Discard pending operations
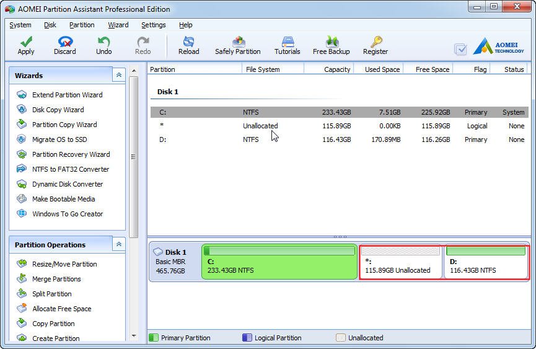This screenshot has height=349, width=536. click(x=65, y=45)
